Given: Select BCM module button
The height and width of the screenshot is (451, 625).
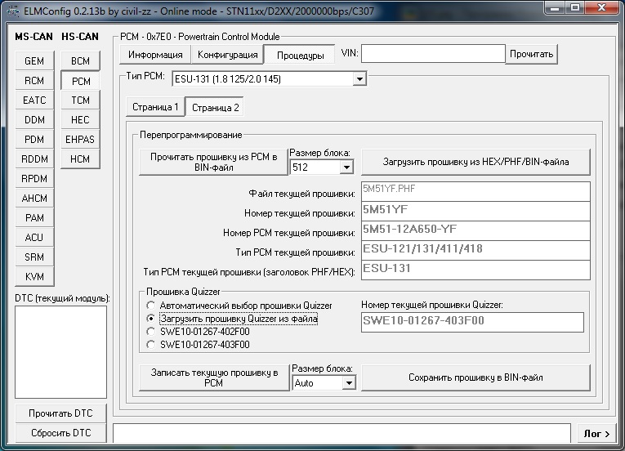Looking at the screenshot, I should pos(80,61).
